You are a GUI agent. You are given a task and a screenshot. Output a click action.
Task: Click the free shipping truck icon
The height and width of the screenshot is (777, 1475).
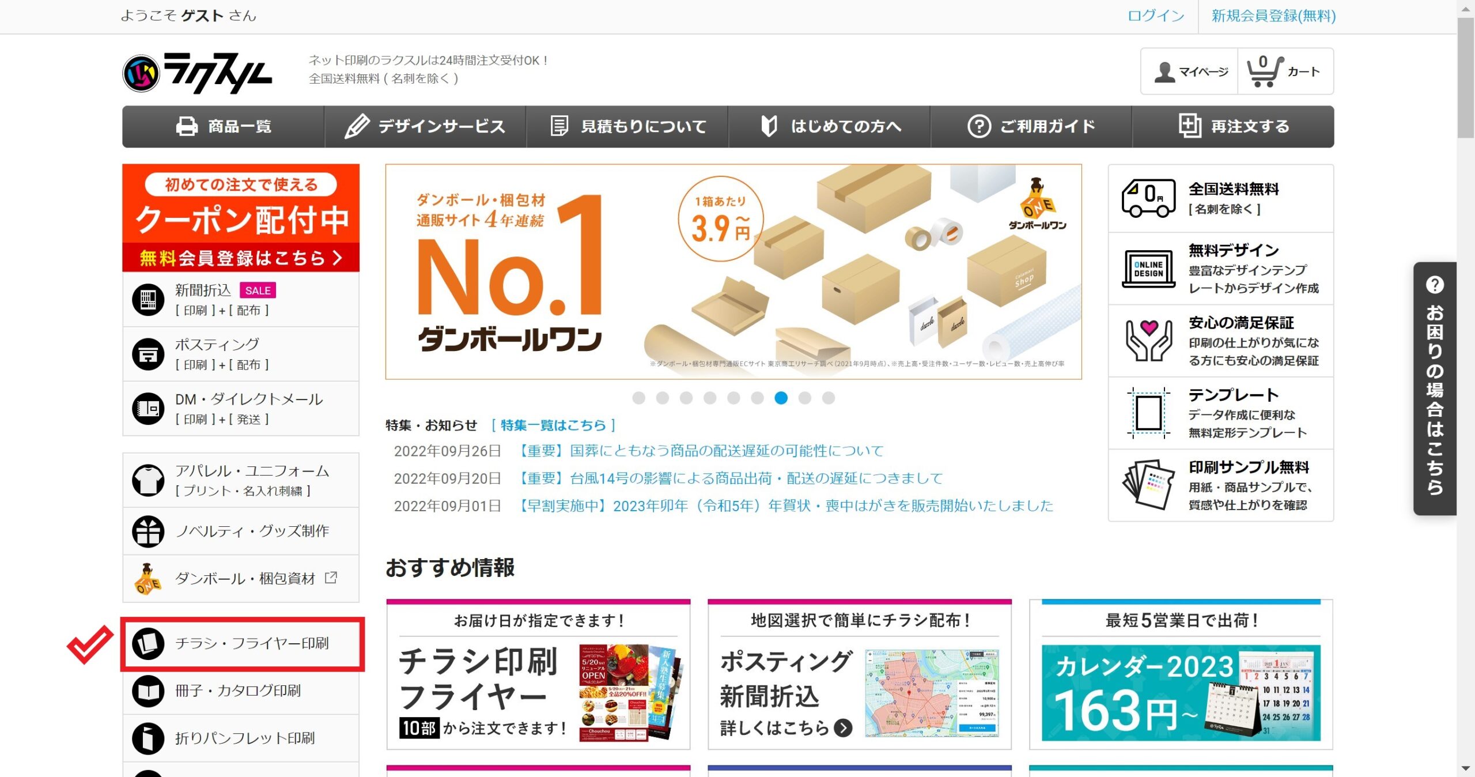(1148, 198)
